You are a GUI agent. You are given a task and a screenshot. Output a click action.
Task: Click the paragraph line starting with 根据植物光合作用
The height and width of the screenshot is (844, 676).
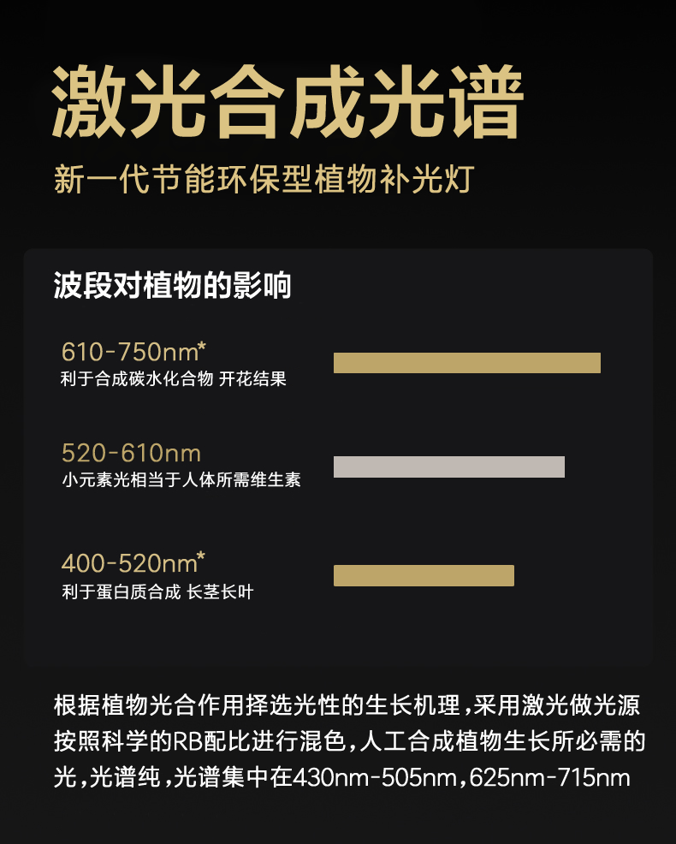pyautogui.click(x=347, y=706)
